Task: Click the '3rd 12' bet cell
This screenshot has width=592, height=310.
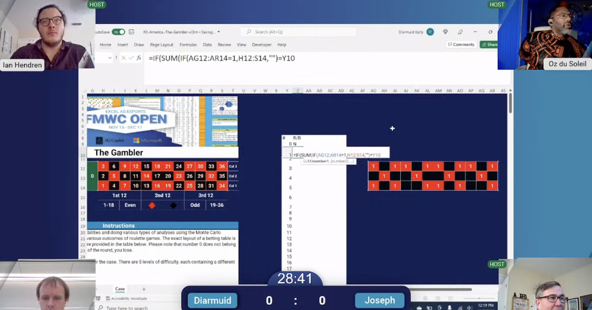Action: coord(206,195)
